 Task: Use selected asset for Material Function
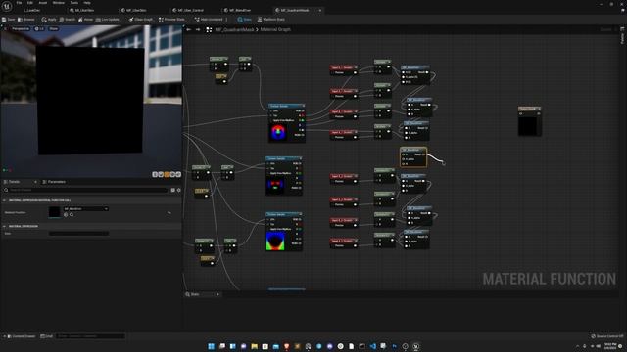(x=66, y=215)
